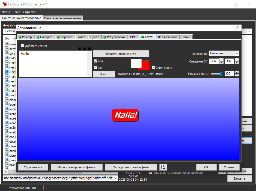Toggle the Тень checkbox
Viewport: 256px width, 191px height.
coord(95,61)
